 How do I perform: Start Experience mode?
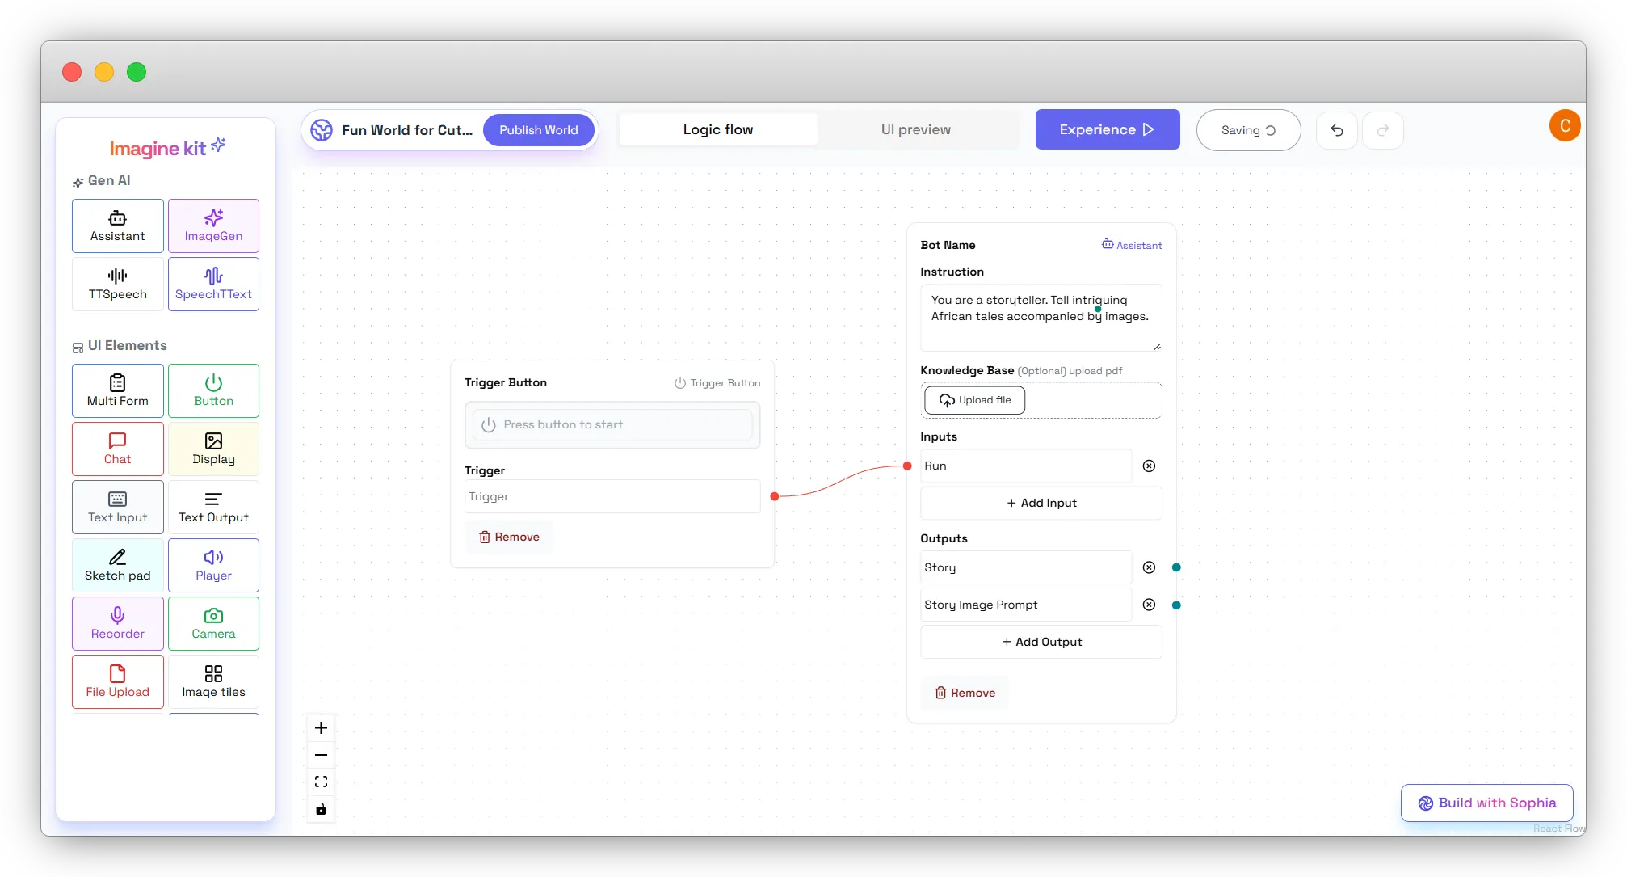pyautogui.click(x=1107, y=129)
